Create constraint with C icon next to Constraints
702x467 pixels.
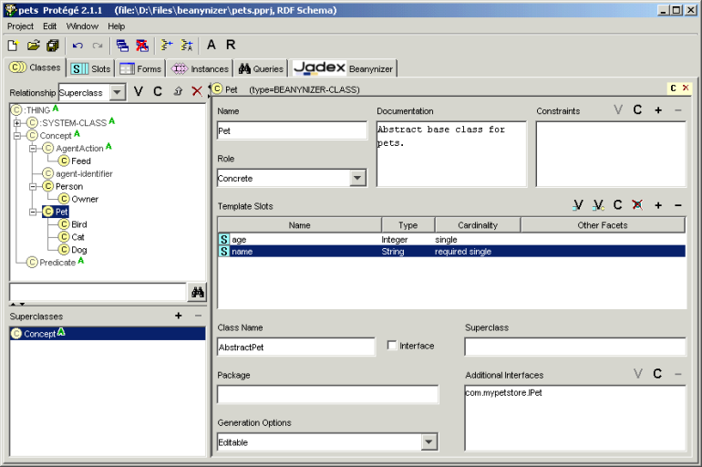[637, 109]
